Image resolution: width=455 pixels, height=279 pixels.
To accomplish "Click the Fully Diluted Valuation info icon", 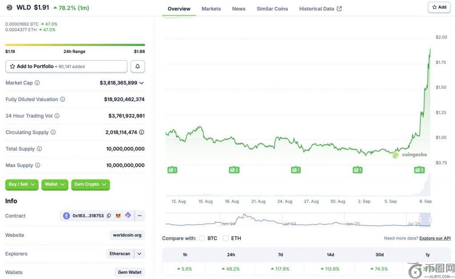I will point(63,100).
